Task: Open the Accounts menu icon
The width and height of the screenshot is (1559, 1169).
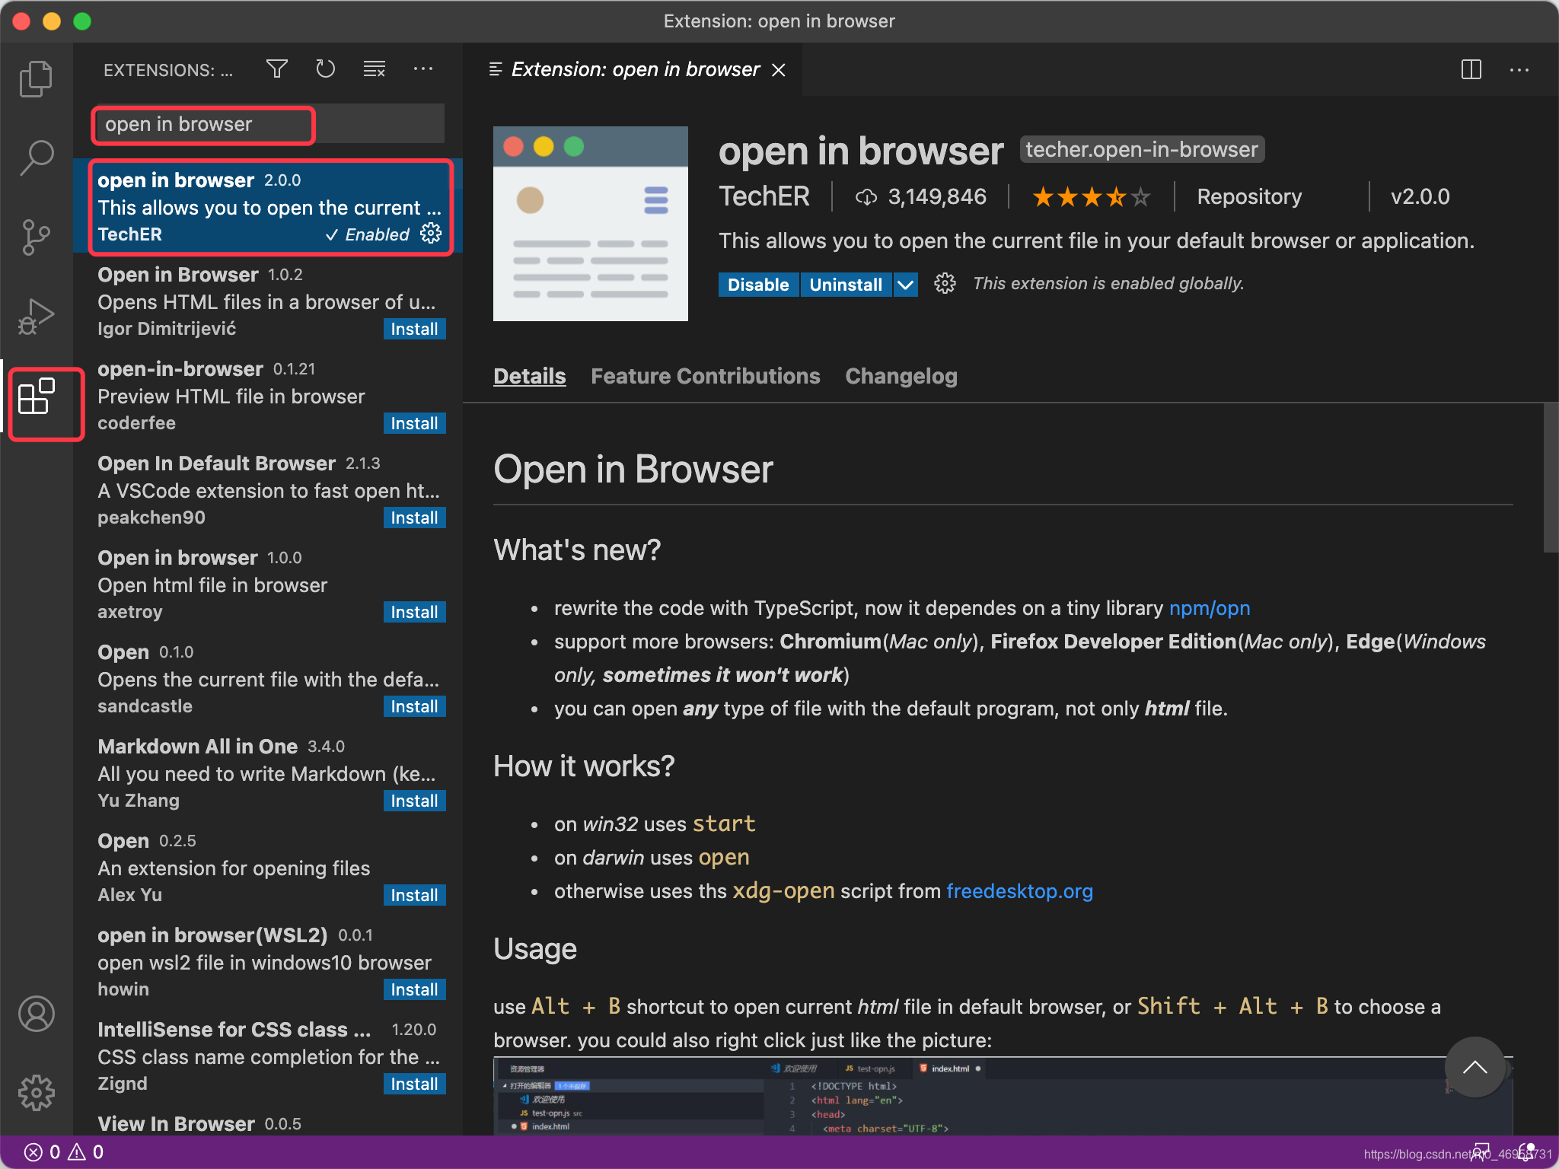Action: click(x=36, y=1013)
